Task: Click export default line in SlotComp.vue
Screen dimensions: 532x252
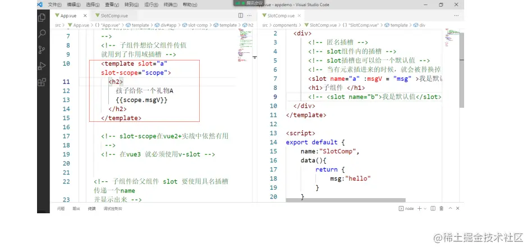Action: (315, 142)
